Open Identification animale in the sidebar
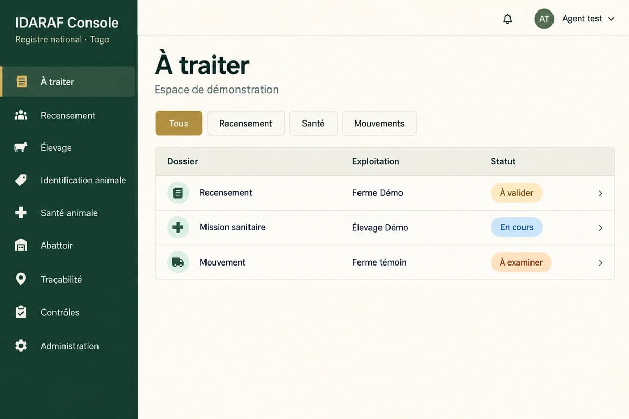Image resolution: width=629 pixels, height=419 pixels. (x=83, y=180)
